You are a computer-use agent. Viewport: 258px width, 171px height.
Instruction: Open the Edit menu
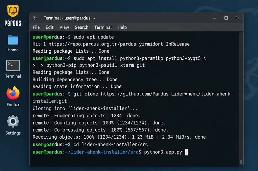click(49, 27)
